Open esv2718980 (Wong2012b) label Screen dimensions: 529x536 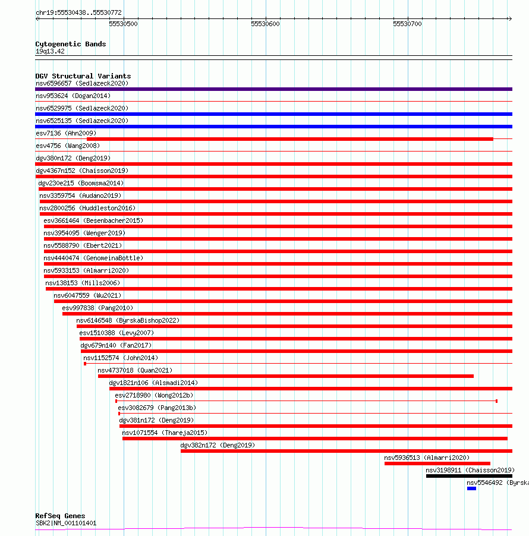(x=154, y=396)
